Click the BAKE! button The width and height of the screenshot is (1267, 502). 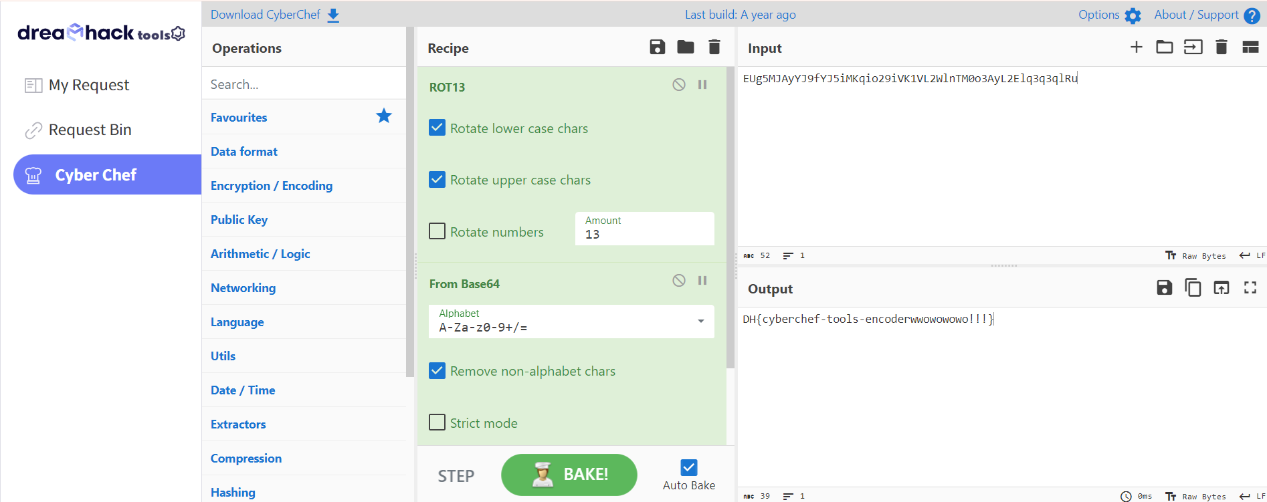[x=569, y=475]
